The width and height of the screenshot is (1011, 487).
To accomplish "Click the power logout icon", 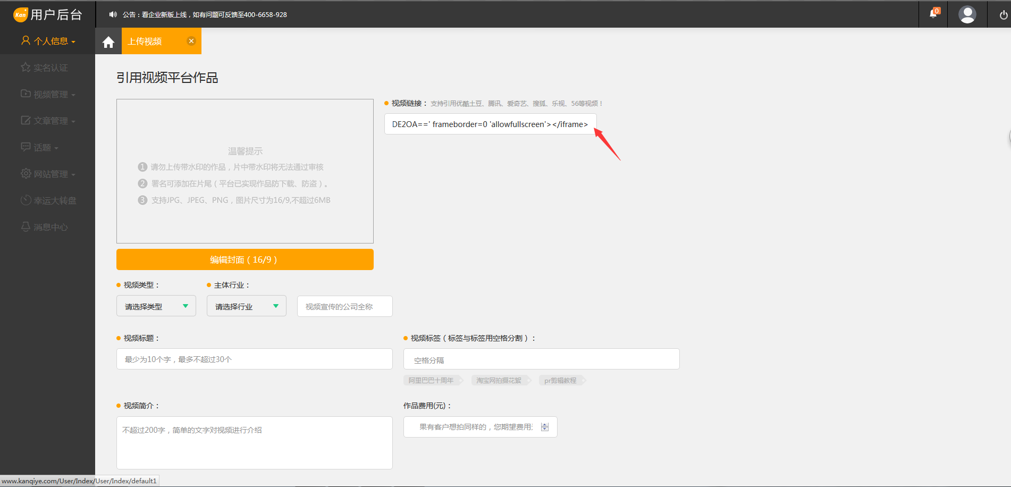I will [1003, 15].
